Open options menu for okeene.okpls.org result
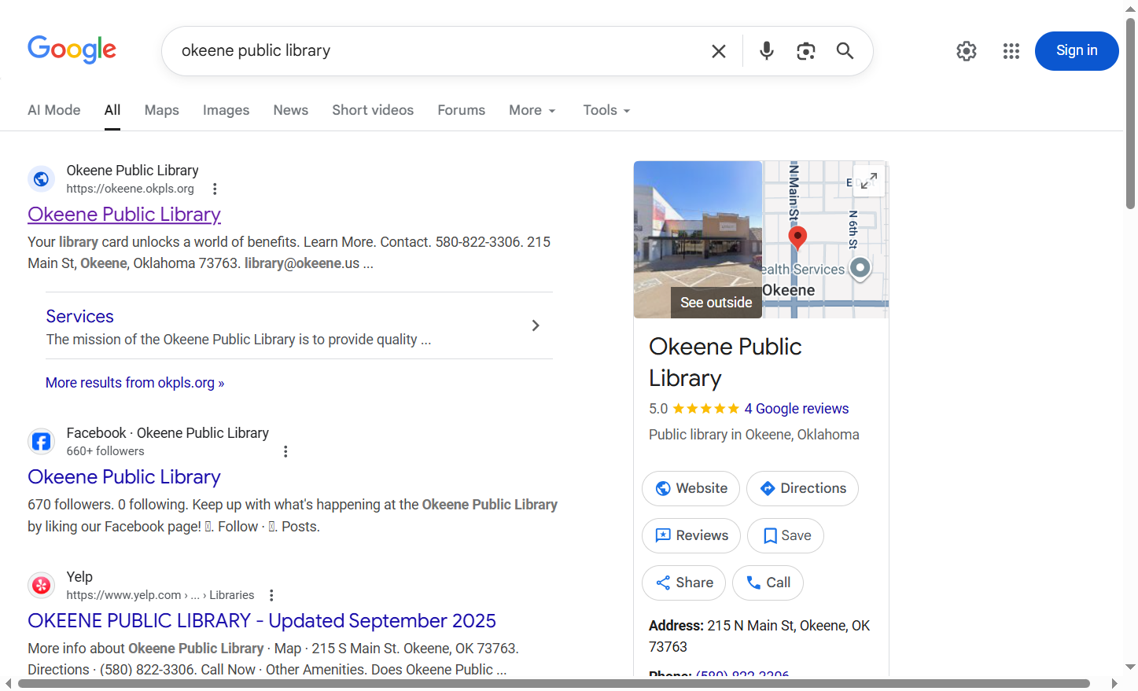Image resolution: width=1138 pixels, height=691 pixels. 215,189
